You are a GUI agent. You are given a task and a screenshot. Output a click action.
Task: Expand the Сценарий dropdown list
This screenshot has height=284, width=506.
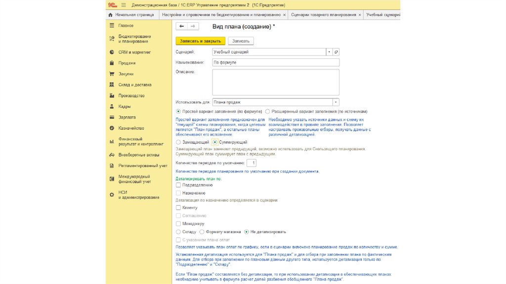pyautogui.click(x=329, y=52)
